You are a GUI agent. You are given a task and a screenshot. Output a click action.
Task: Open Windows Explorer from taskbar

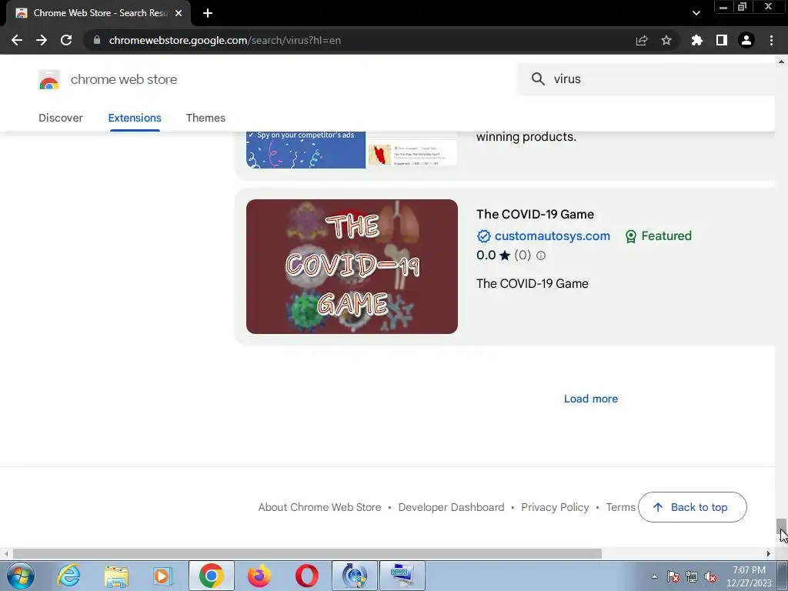coord(116,576)
